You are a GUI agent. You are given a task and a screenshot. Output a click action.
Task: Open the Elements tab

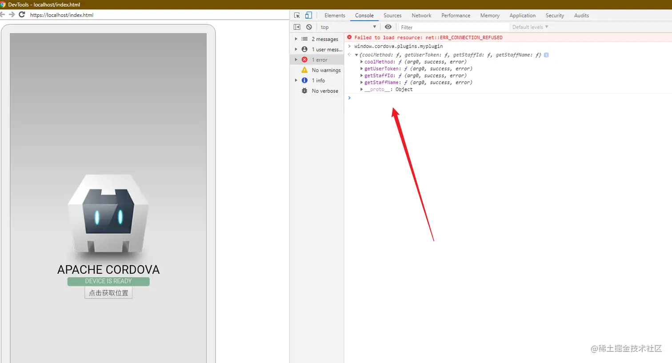click(x=335, y=16)
